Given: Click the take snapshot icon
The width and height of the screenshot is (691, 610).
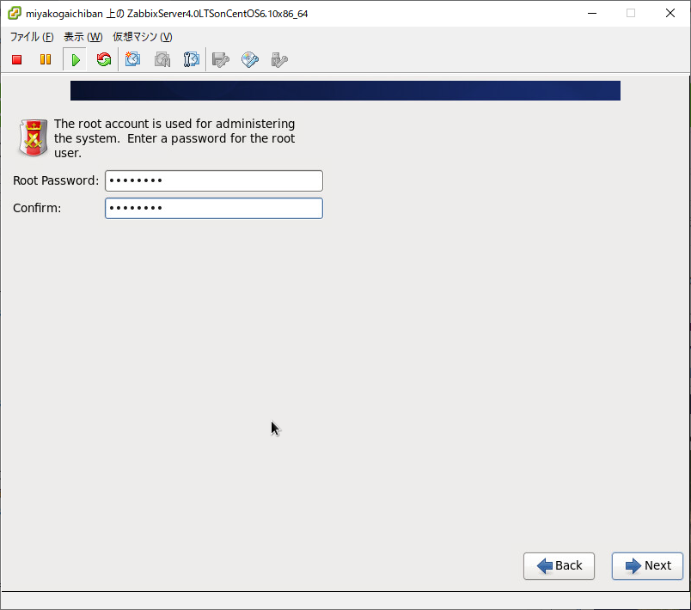Looking at the screenshot, I should 132,59.
